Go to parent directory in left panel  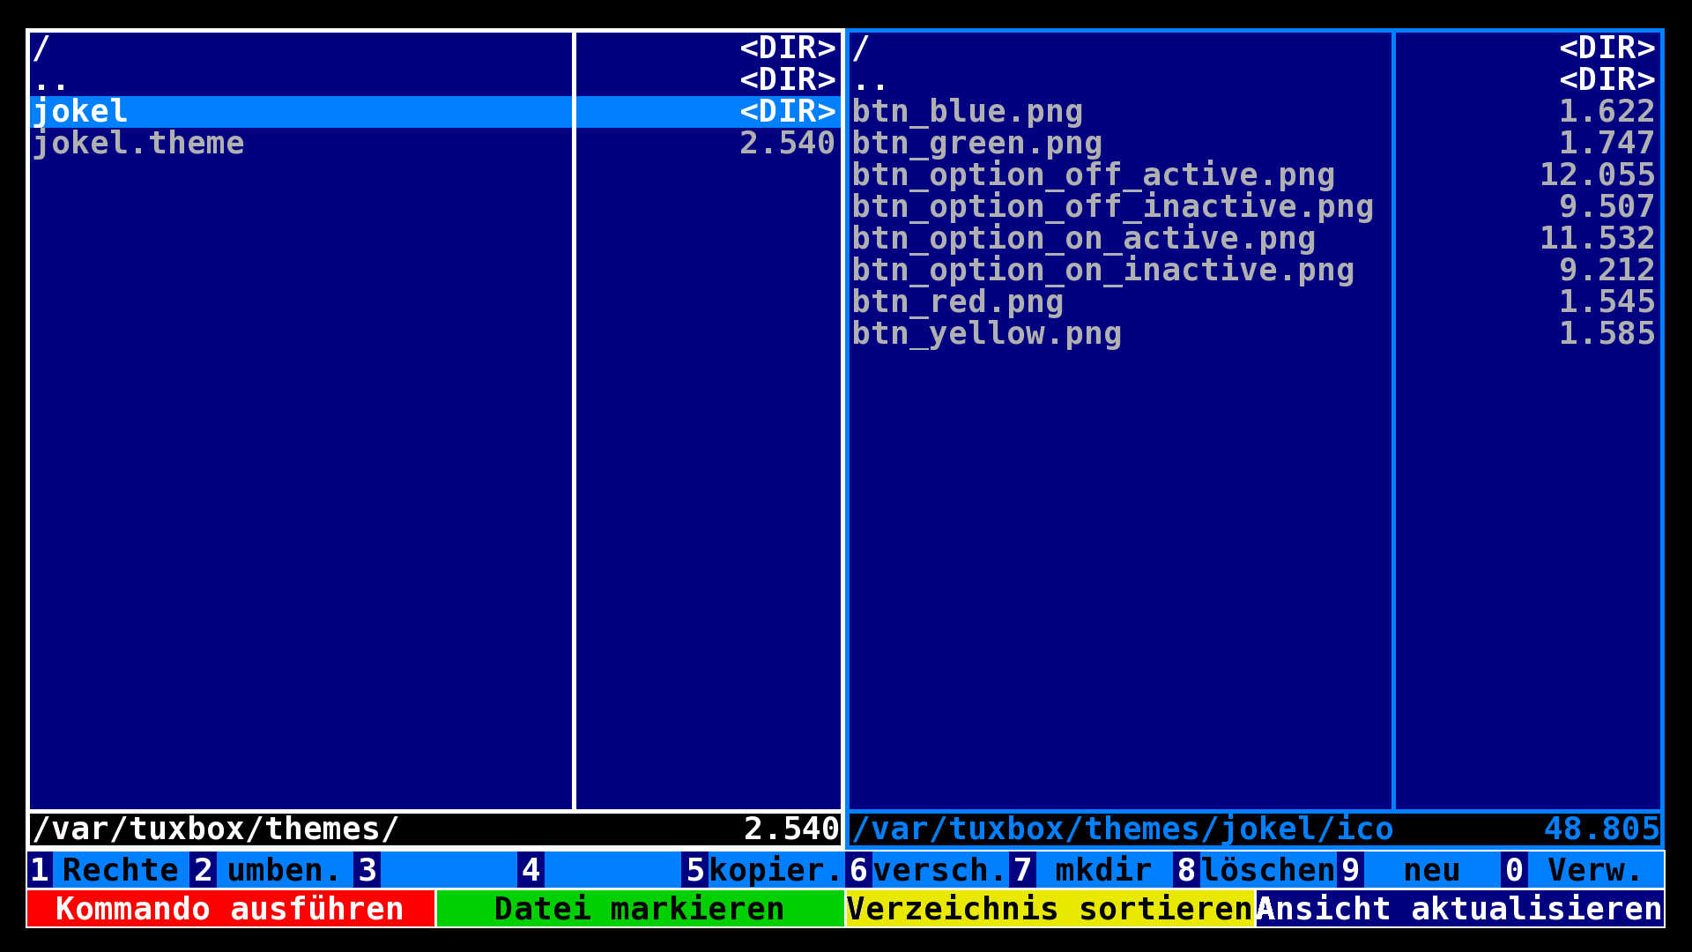click(50, 80)
